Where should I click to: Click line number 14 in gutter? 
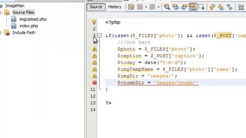tap(93, 110)
